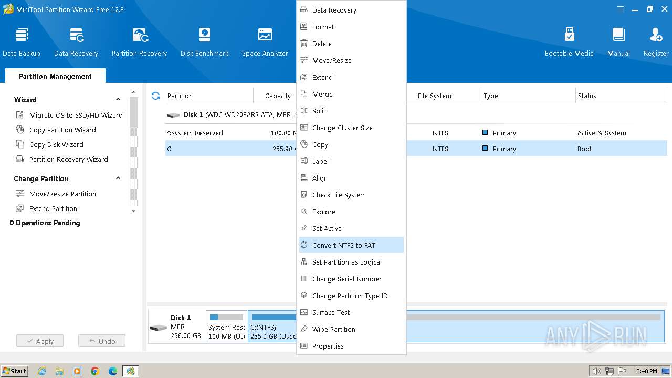This screenshot has height=378, width=672.
Task: Select Wipe Partition in context menu
Action: [x=351, y=329]
